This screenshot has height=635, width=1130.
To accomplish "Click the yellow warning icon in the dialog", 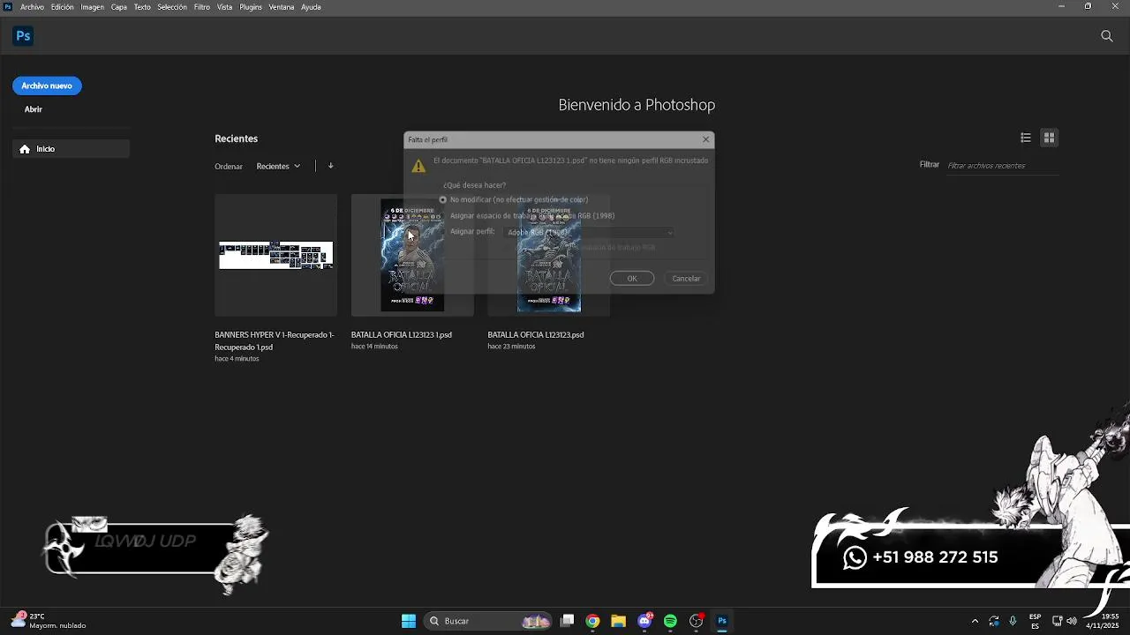I will click(418, 165).
